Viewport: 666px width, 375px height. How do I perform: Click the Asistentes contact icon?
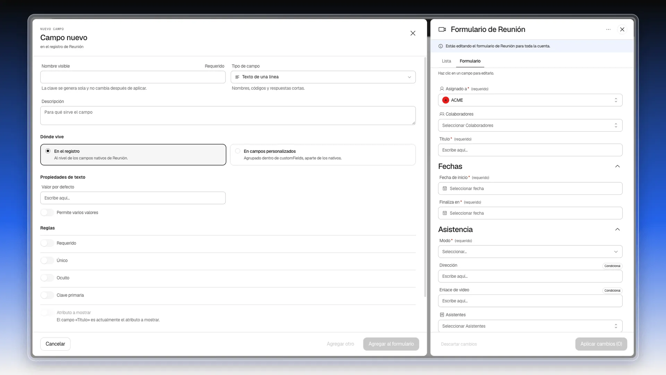442,315
